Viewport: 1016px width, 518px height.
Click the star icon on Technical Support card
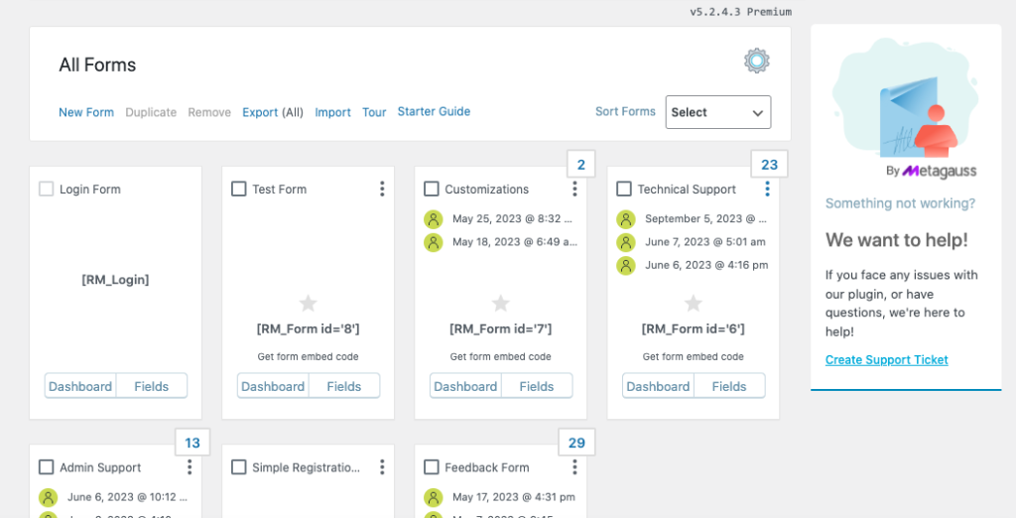click(x=694, y=303)
